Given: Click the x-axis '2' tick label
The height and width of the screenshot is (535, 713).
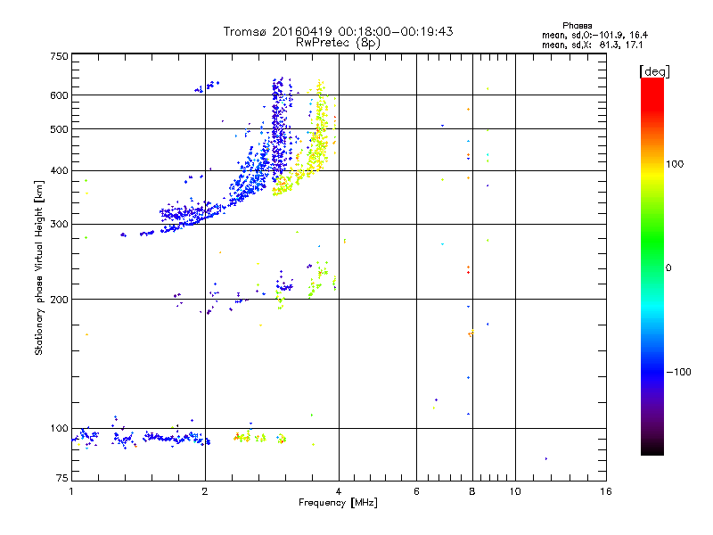Looking at the screenshot, I should [205, 491].
